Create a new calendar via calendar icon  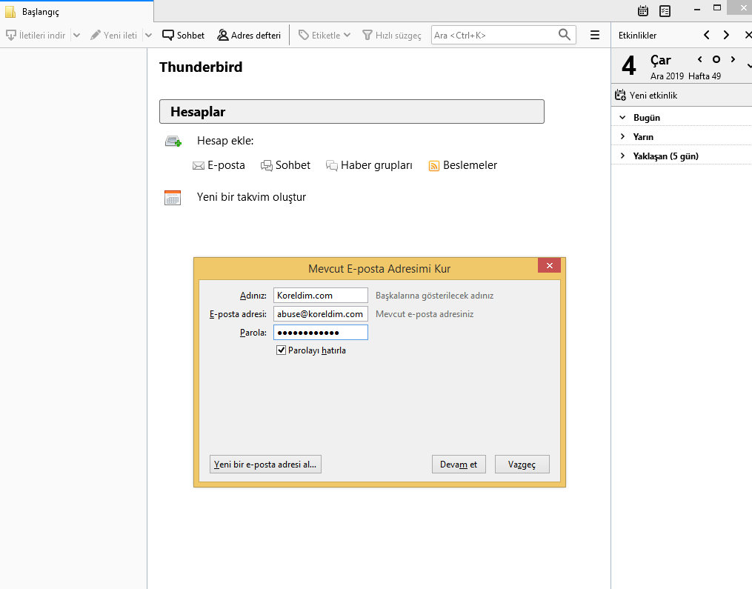click(x=173, y=197)
